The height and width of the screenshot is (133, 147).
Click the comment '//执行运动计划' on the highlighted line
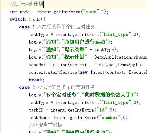point(26,4)
